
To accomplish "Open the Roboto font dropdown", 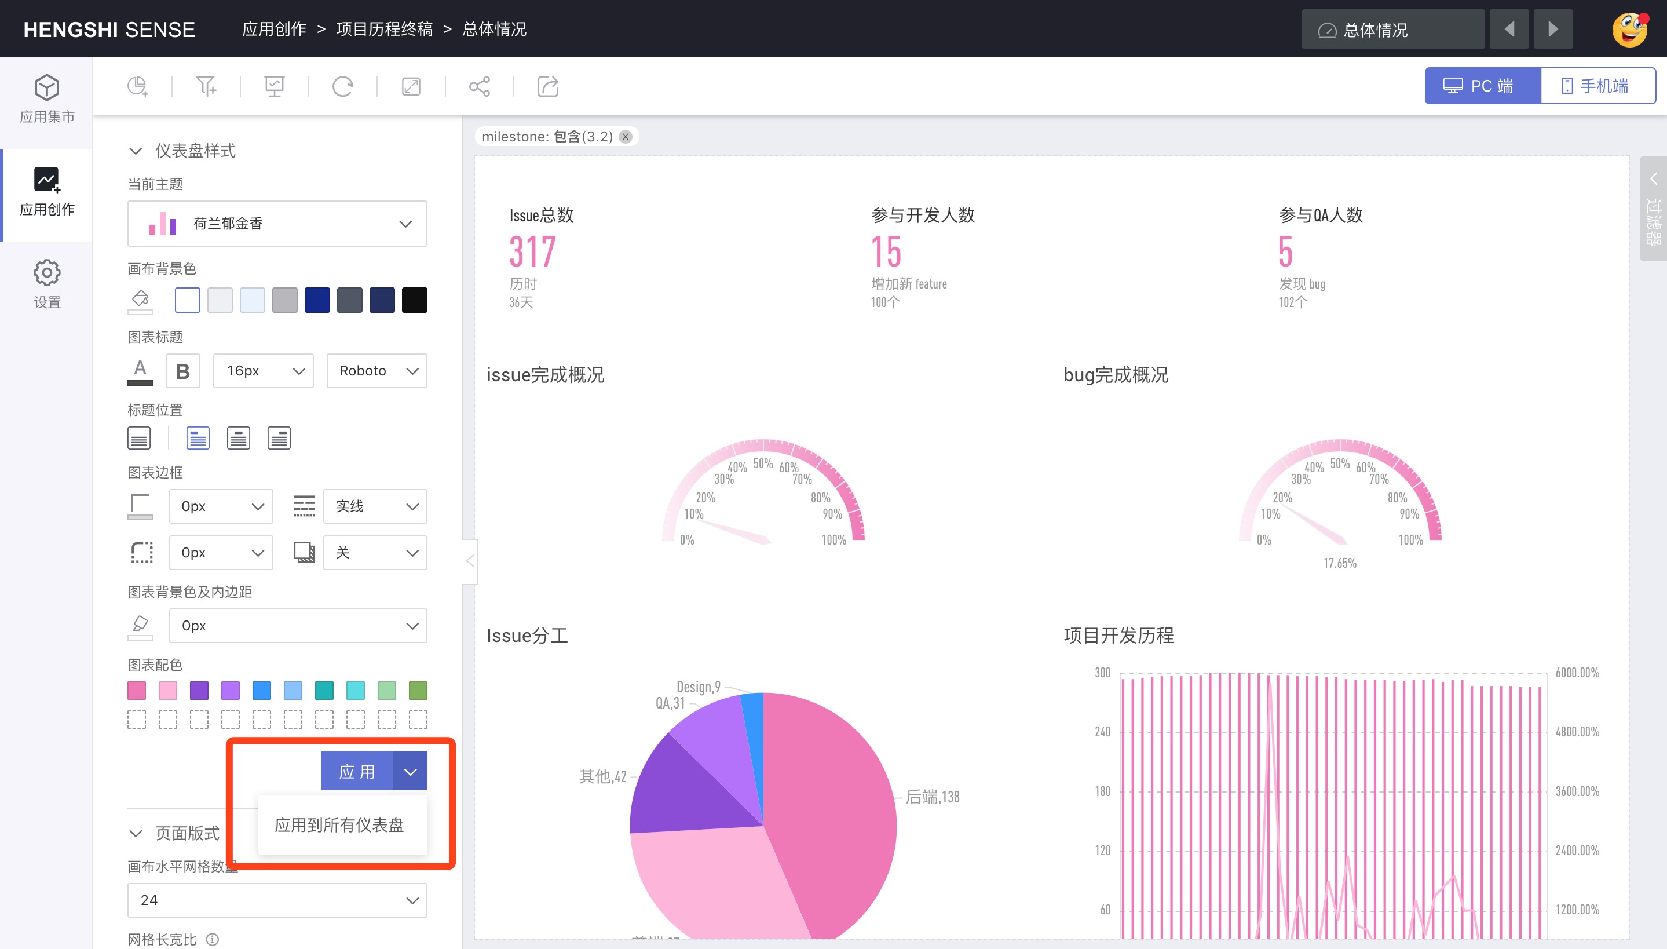I will (x=377, y=371).
